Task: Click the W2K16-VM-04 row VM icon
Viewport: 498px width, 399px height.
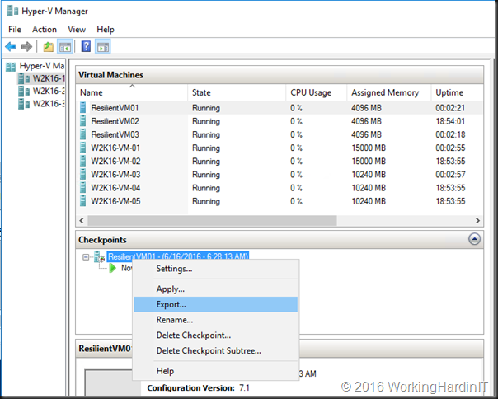Action: [x=83, y=188]
